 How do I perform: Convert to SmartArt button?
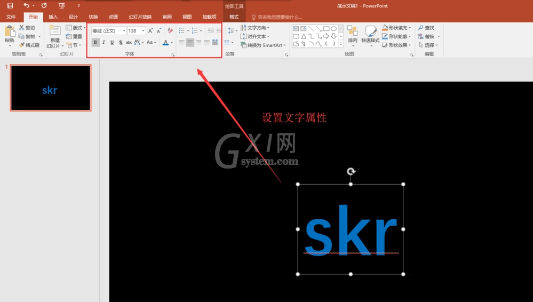pyautogui.click(x=262, y=45)
